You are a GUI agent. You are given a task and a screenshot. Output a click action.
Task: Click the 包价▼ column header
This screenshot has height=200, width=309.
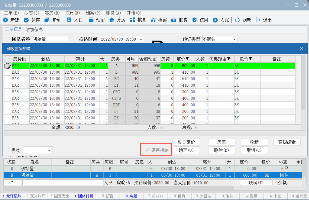[x=246, y=59]
